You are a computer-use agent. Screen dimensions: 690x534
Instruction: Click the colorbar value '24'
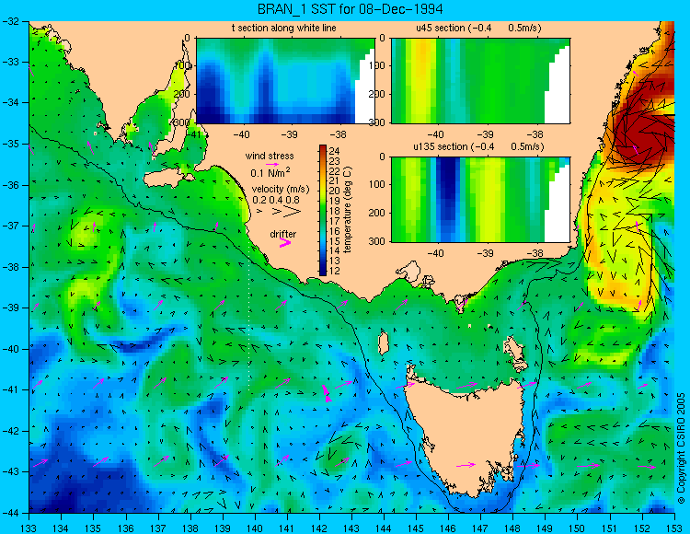pos(335,152)
